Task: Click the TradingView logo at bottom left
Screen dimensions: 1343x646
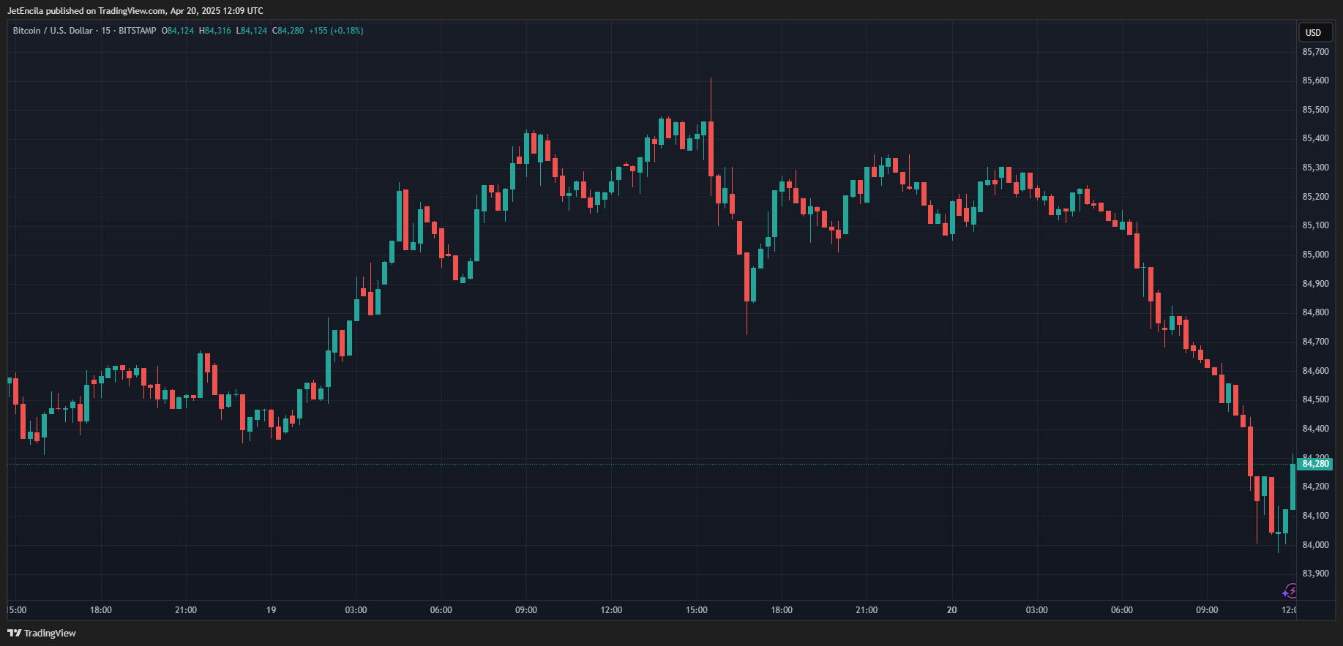Action: coord(42,633)
